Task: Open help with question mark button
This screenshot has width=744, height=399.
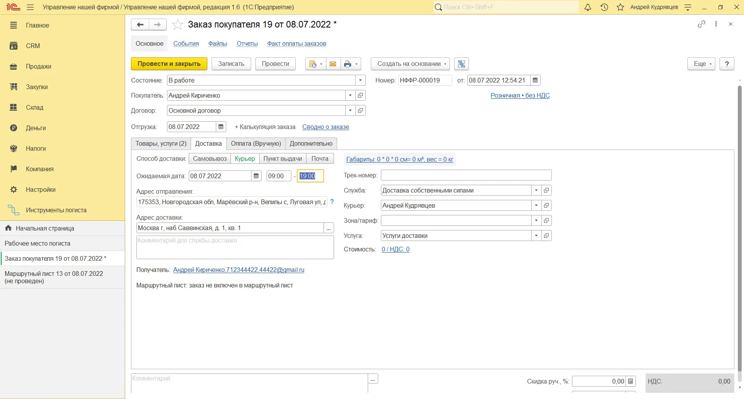Action: coord(727,64)
